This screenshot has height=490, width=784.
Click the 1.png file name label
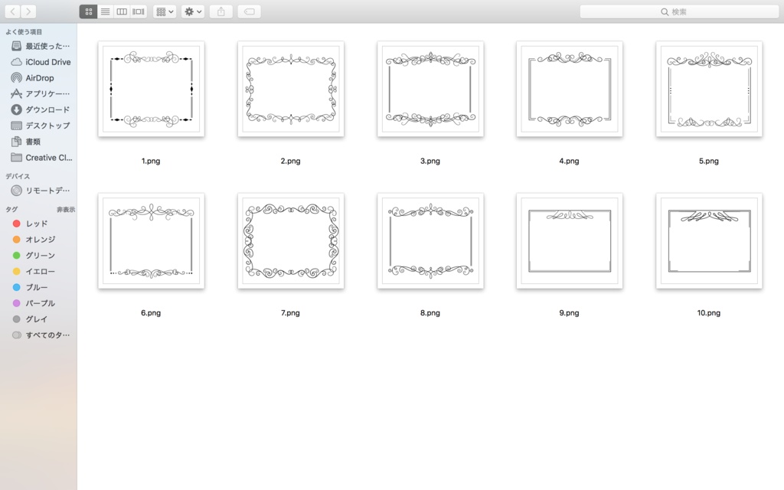[151, 161]
